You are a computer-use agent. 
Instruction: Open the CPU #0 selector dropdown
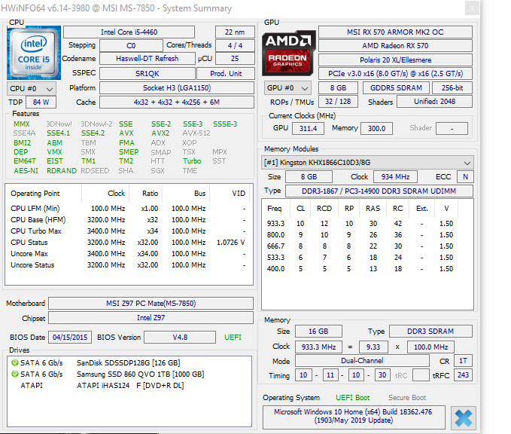tap(32, 89)
